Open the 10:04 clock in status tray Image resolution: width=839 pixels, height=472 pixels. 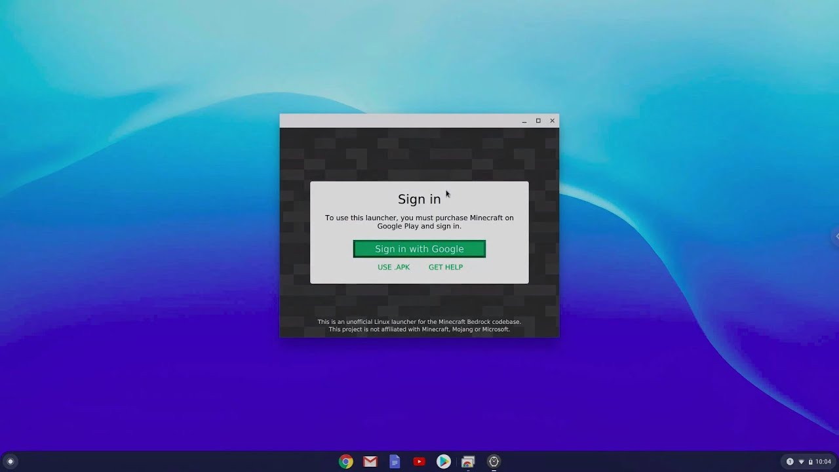[x=823, y=462]
